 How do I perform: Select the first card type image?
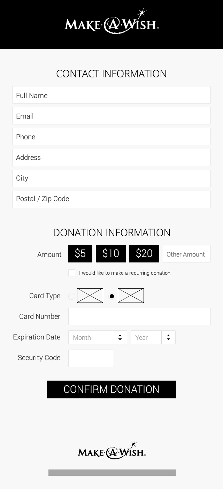[x=90, y=296]
